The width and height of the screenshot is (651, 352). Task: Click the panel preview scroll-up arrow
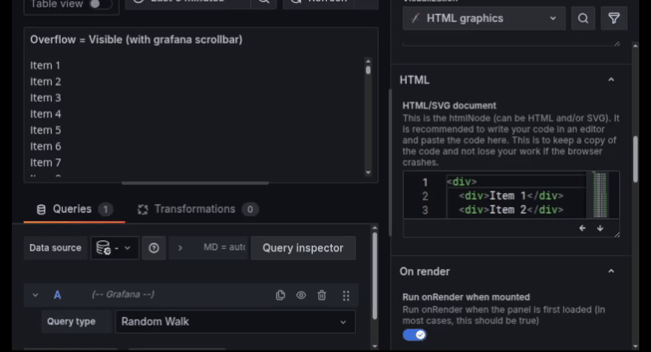click(x=368, y=61)
